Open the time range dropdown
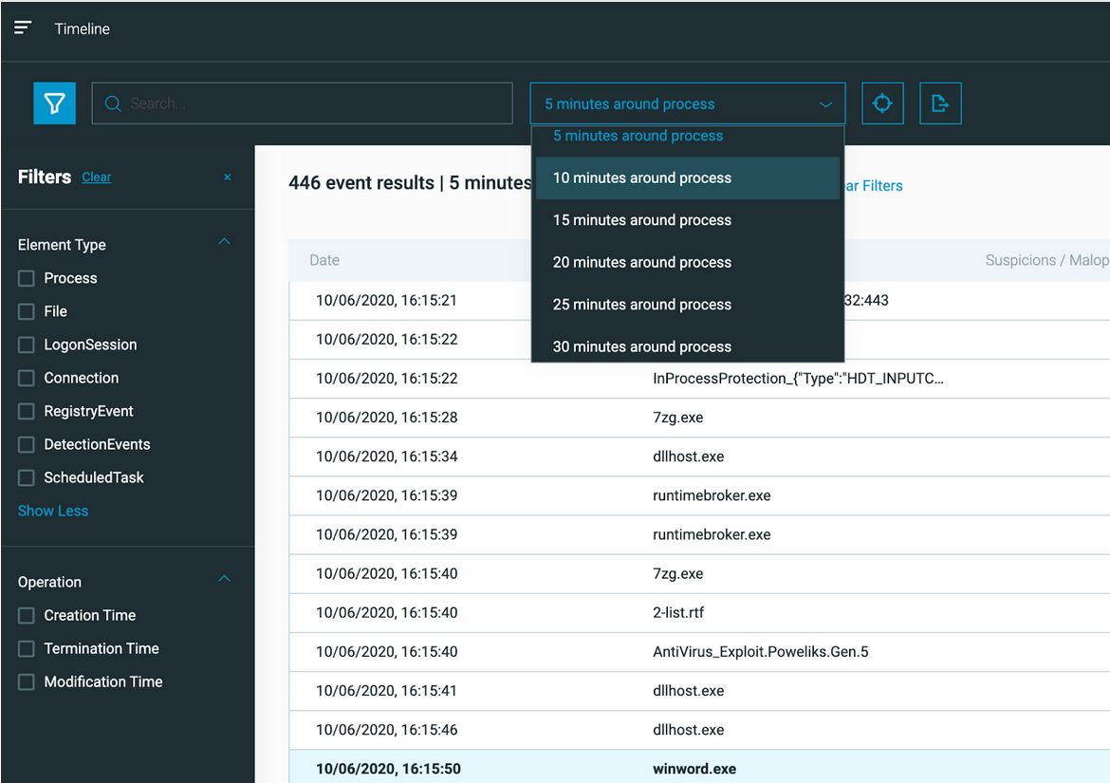Viewport: 1110px width, 783px height. pyautogui.click(x=687, y=103)
